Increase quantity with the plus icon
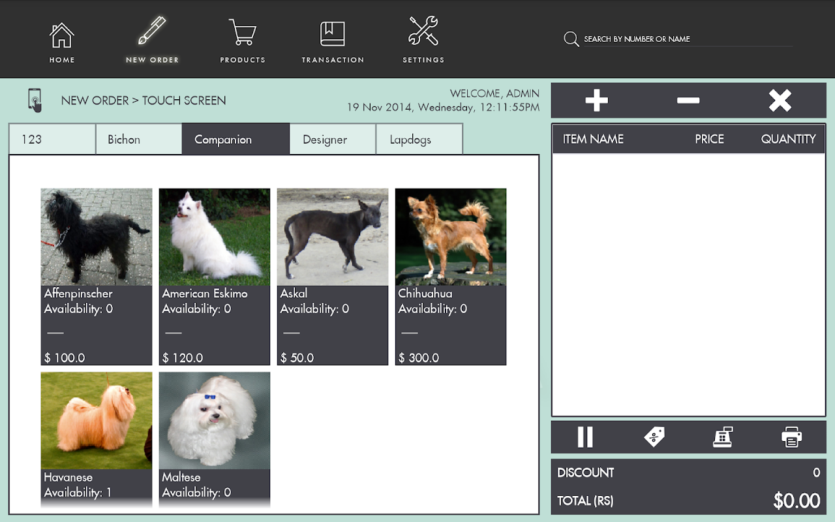The width and height of the screenshot is (835, 522). pos(596,100)
